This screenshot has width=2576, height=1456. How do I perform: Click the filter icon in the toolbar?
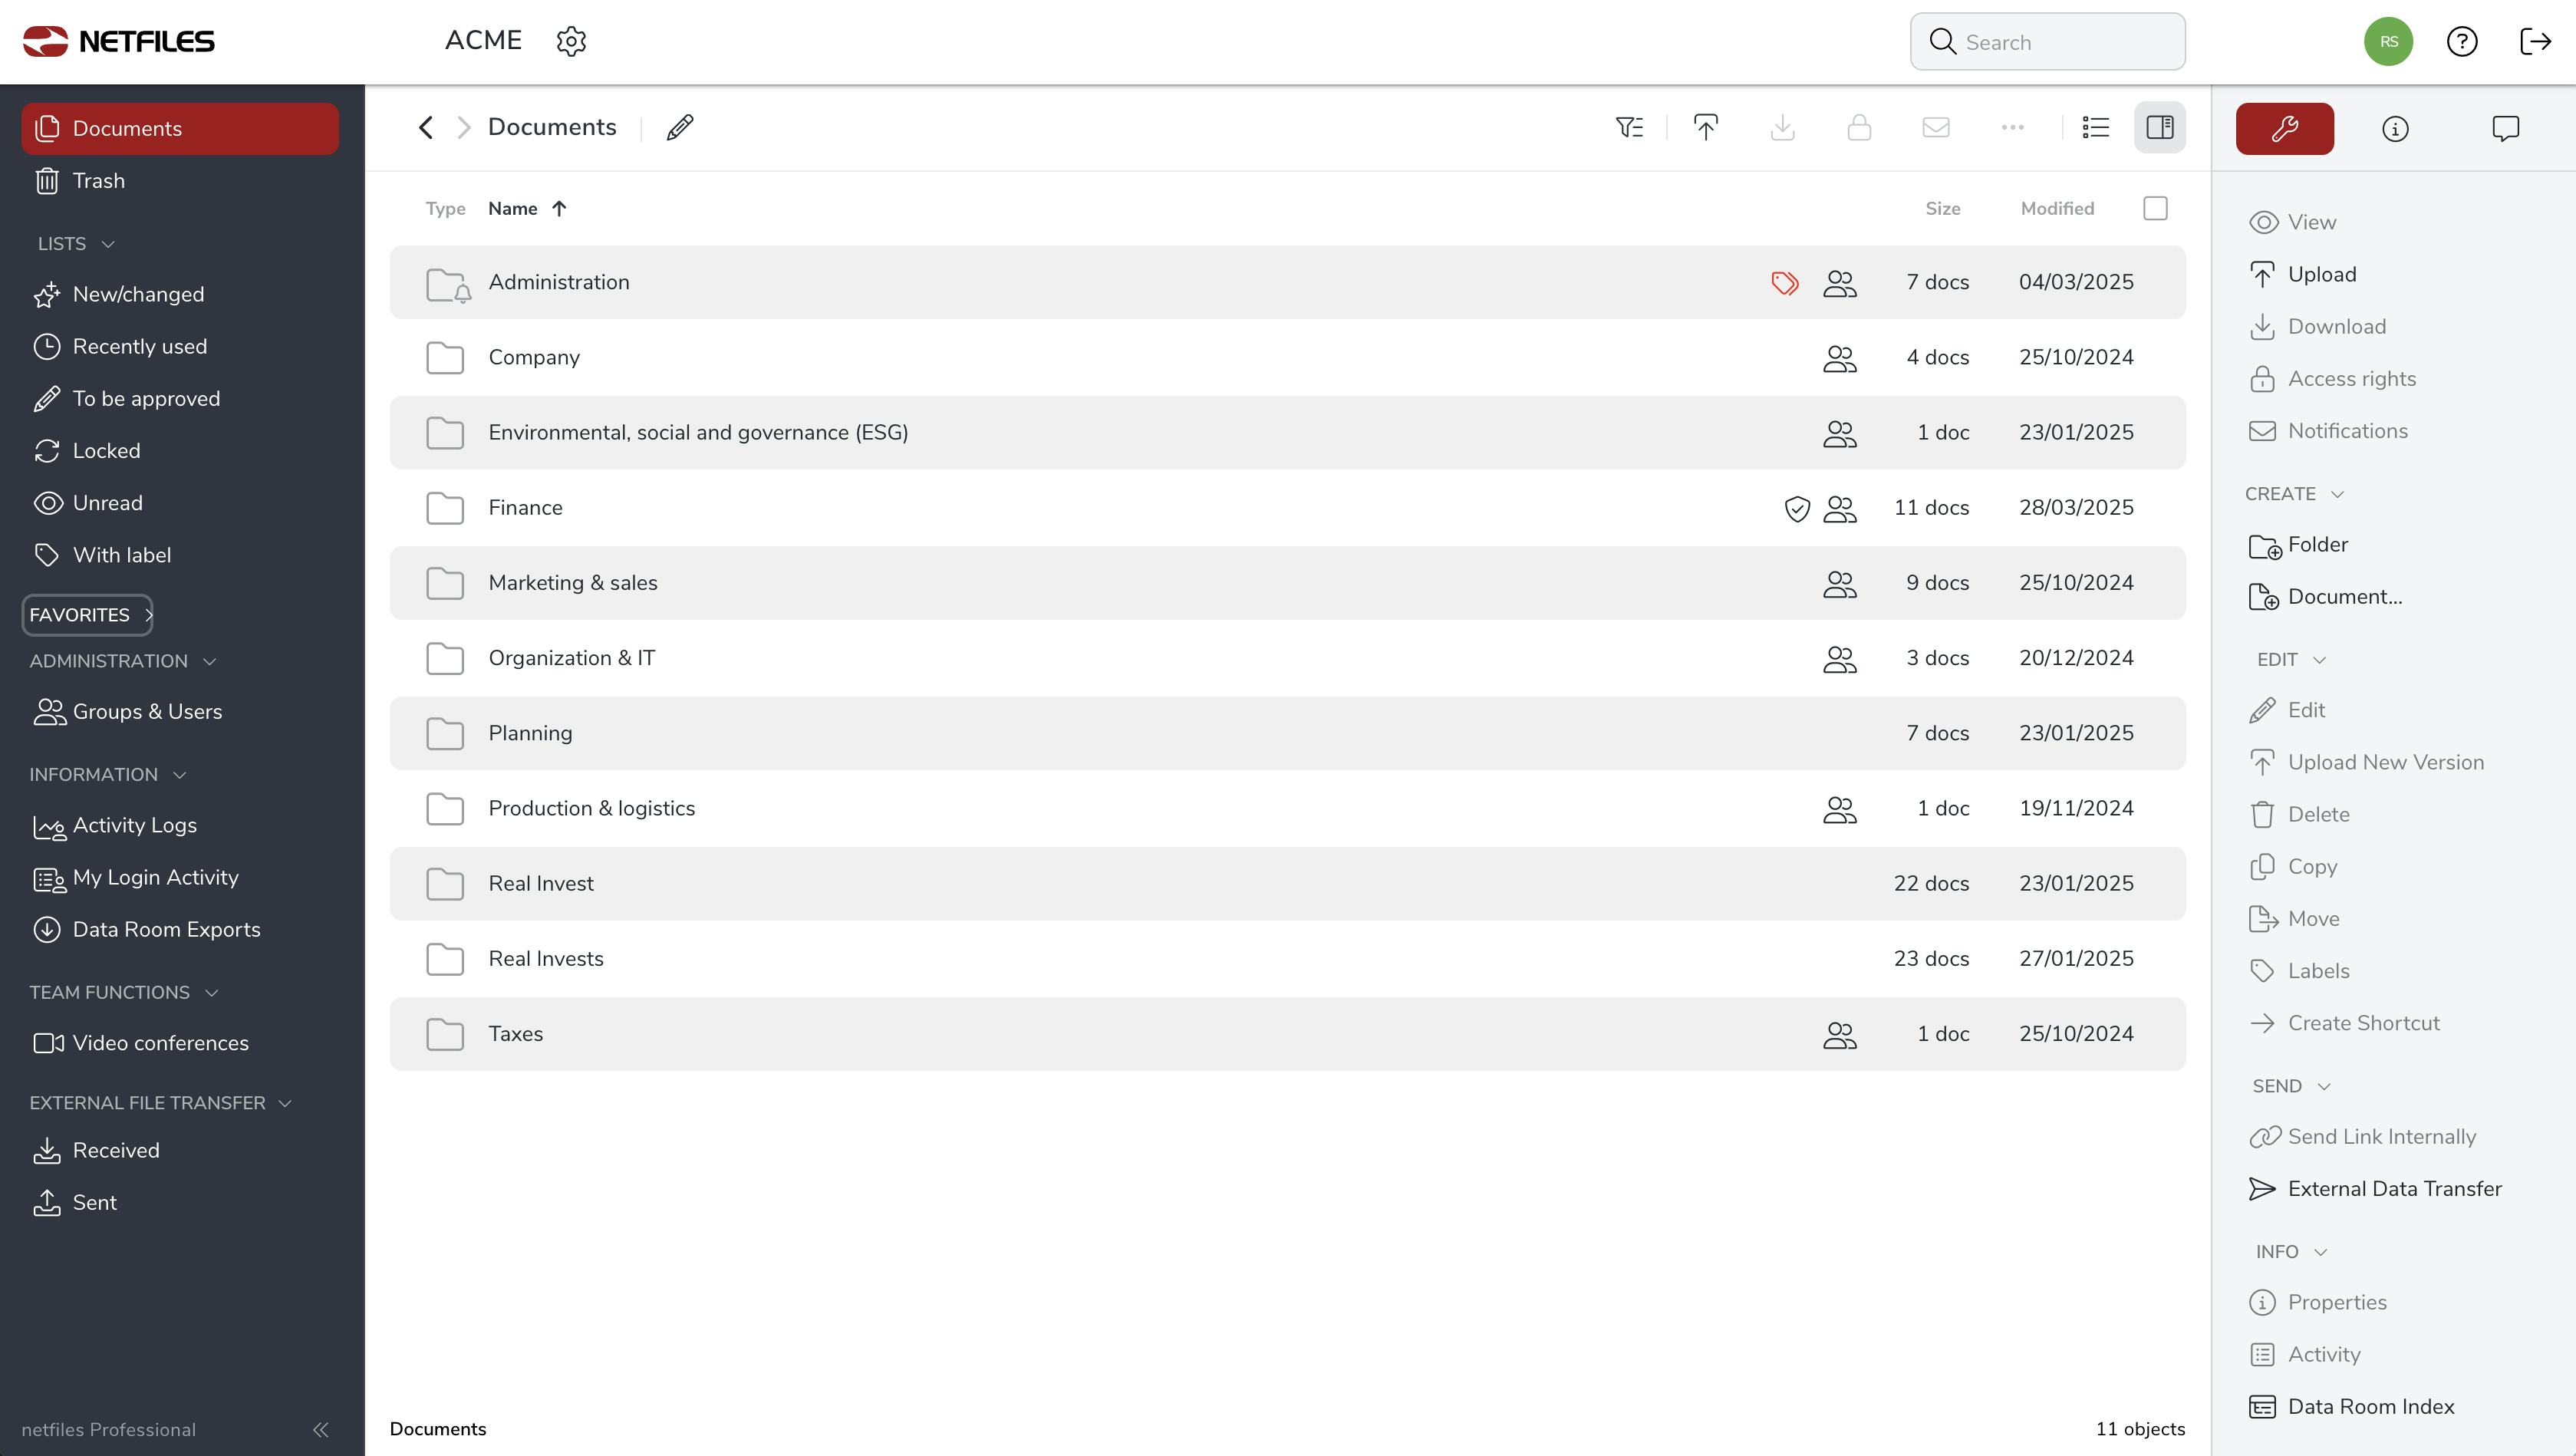(1629, 127)
